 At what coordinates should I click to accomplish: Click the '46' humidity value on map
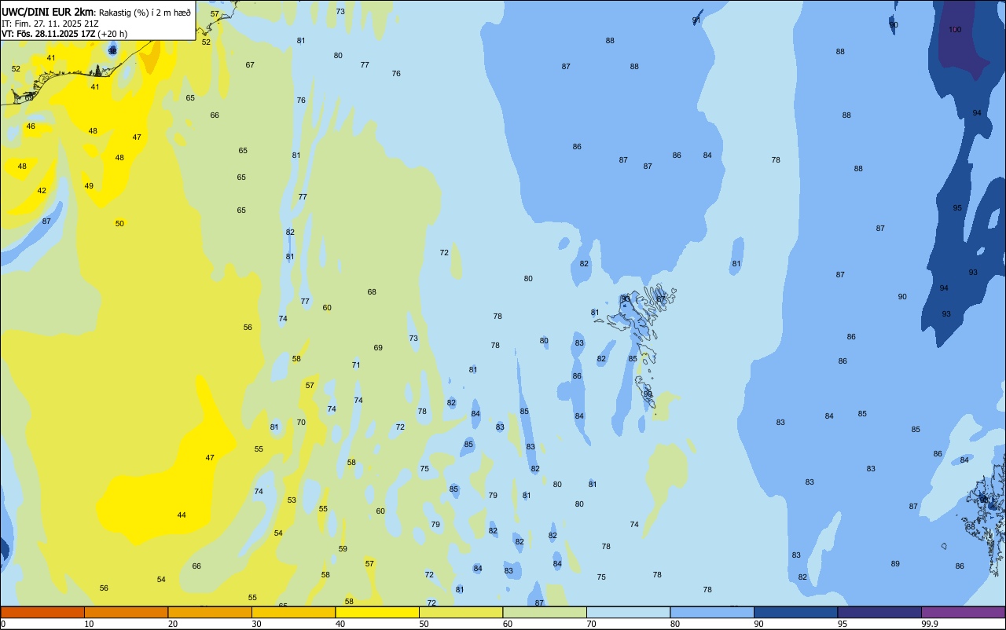[x=31, y=126]
